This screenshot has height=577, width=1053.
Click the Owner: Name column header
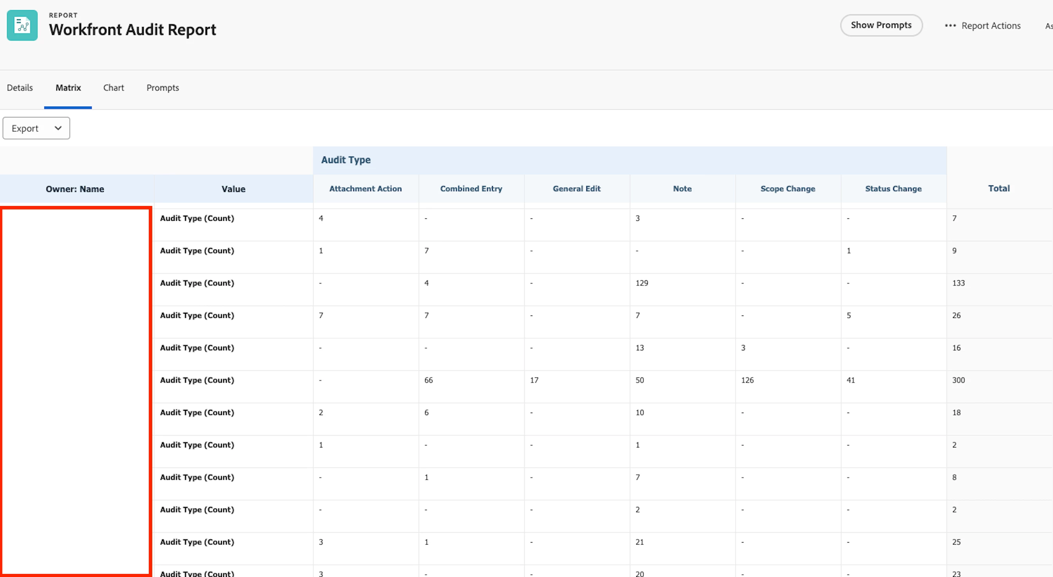pos(75,189)
